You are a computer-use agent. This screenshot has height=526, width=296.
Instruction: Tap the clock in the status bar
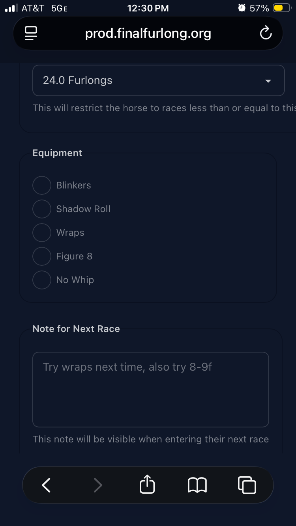click(148, 8)
